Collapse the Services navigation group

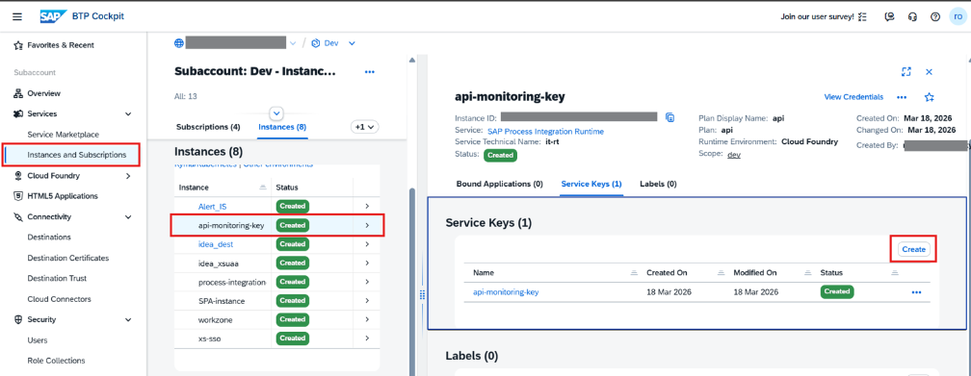128,113
